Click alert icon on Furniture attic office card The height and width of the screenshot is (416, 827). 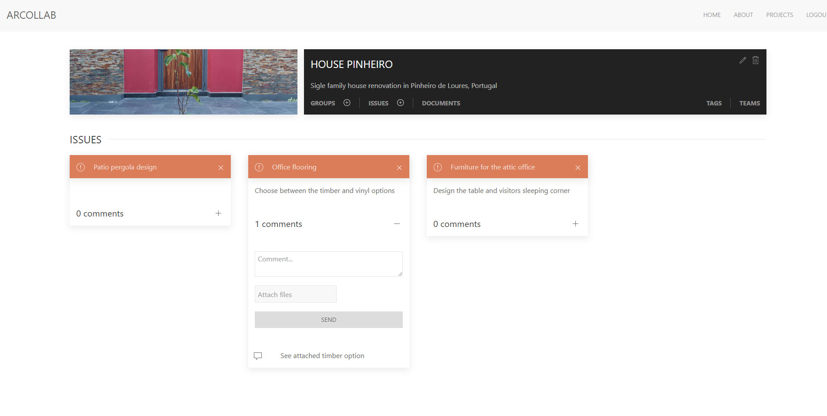coord(438,167)
